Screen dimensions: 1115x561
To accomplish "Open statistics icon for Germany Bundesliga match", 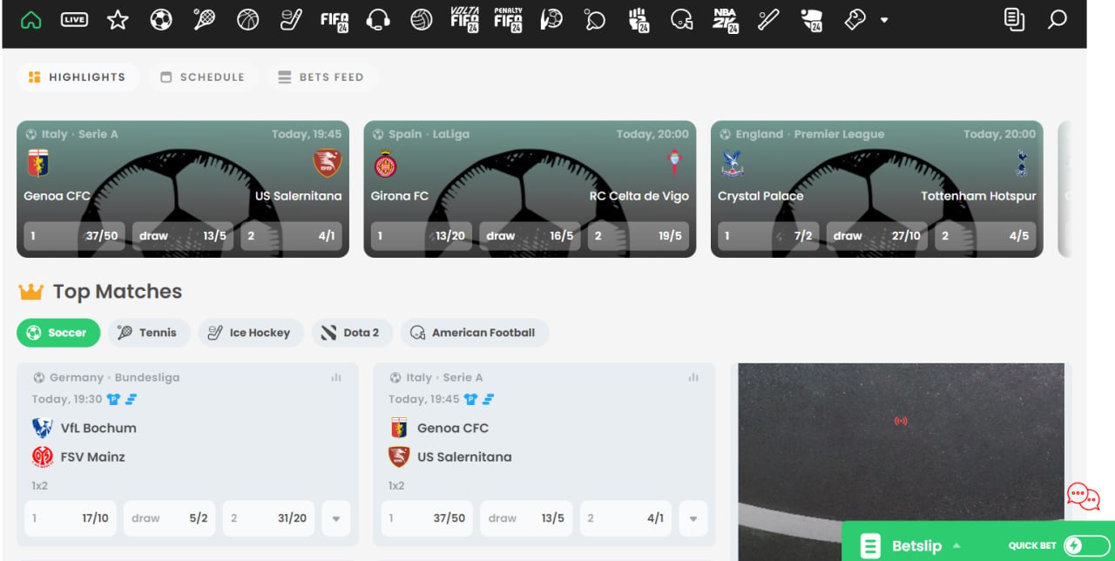I will pos(336,377).
